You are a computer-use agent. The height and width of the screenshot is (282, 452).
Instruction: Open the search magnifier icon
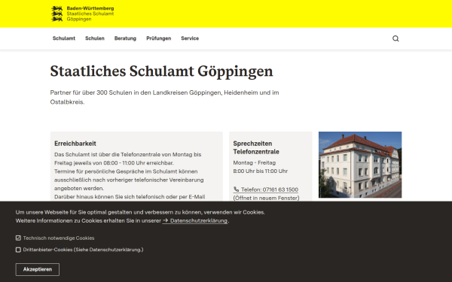click(395, 38)
